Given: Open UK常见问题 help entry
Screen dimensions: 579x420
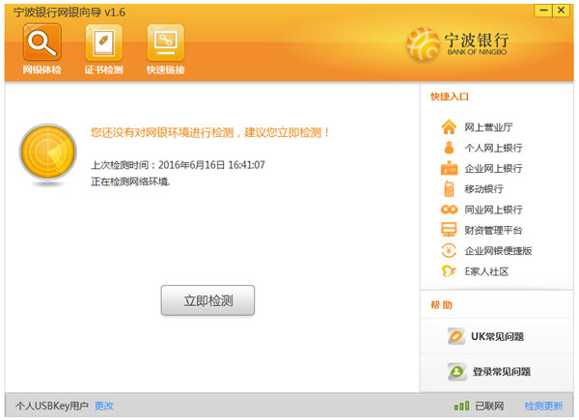Looking at the screenshot, I should click(x=497, y=336).
